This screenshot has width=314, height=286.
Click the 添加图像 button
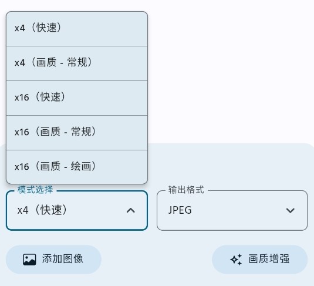(x=53, y=260)
